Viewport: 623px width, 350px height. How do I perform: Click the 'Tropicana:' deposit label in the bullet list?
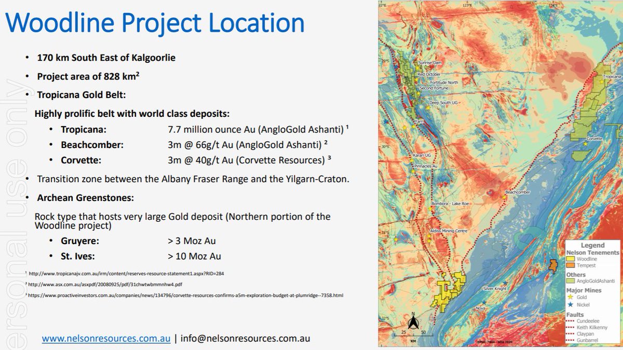click(x=84, y=129)
